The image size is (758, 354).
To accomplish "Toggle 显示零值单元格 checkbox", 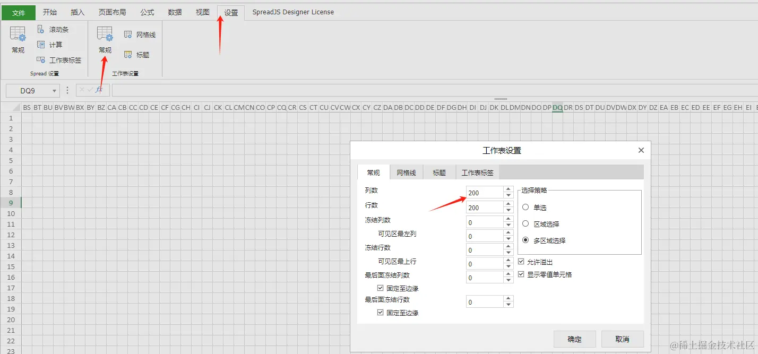I will 521,274.
